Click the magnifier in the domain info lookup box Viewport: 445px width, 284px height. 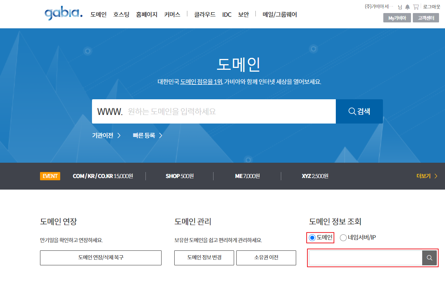pos(429,258)
